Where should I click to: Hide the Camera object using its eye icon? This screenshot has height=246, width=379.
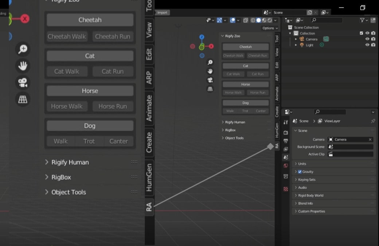click(367, 39)
